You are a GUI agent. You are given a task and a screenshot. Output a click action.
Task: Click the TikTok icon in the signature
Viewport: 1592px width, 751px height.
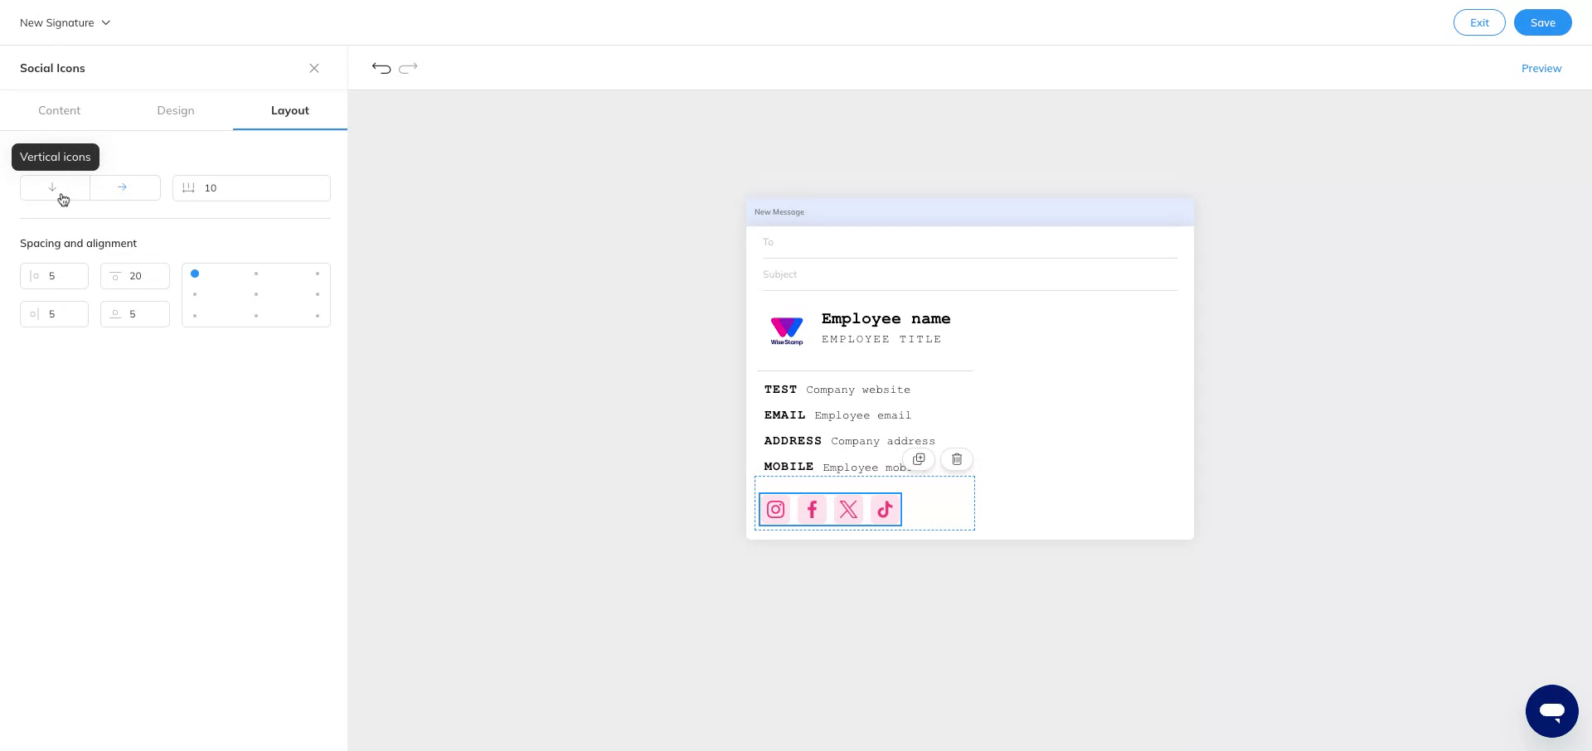pos(884,509)
